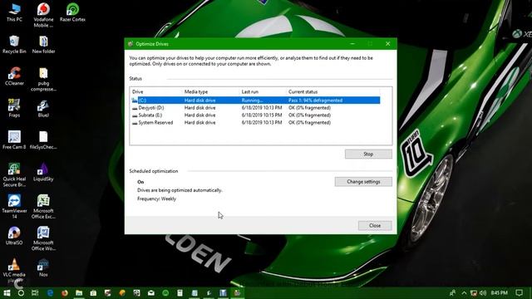Open Cortana search circle on taskbar
The width and height of the screenshot is (532, 299).
coord(21,293)
